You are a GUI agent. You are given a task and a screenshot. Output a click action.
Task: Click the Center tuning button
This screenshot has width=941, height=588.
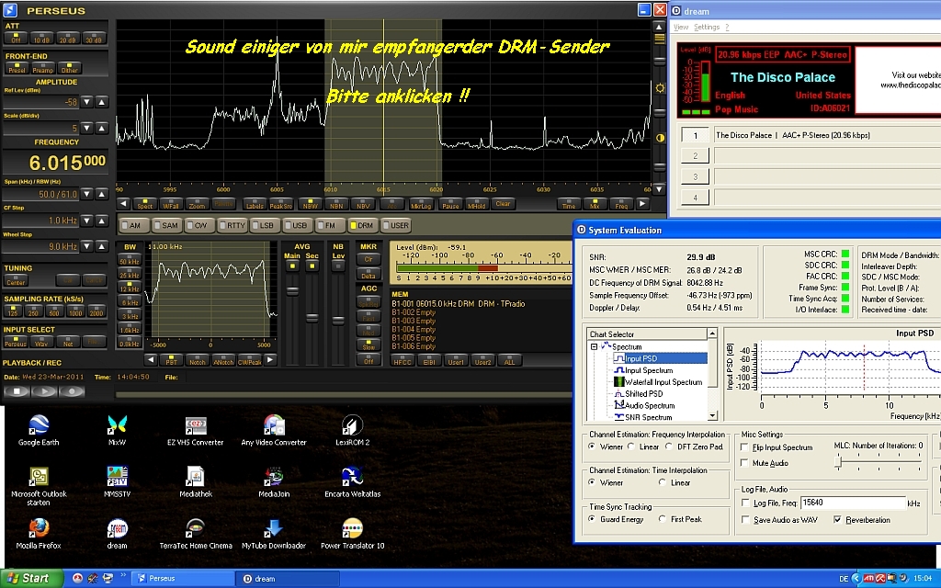click(16, 280)
